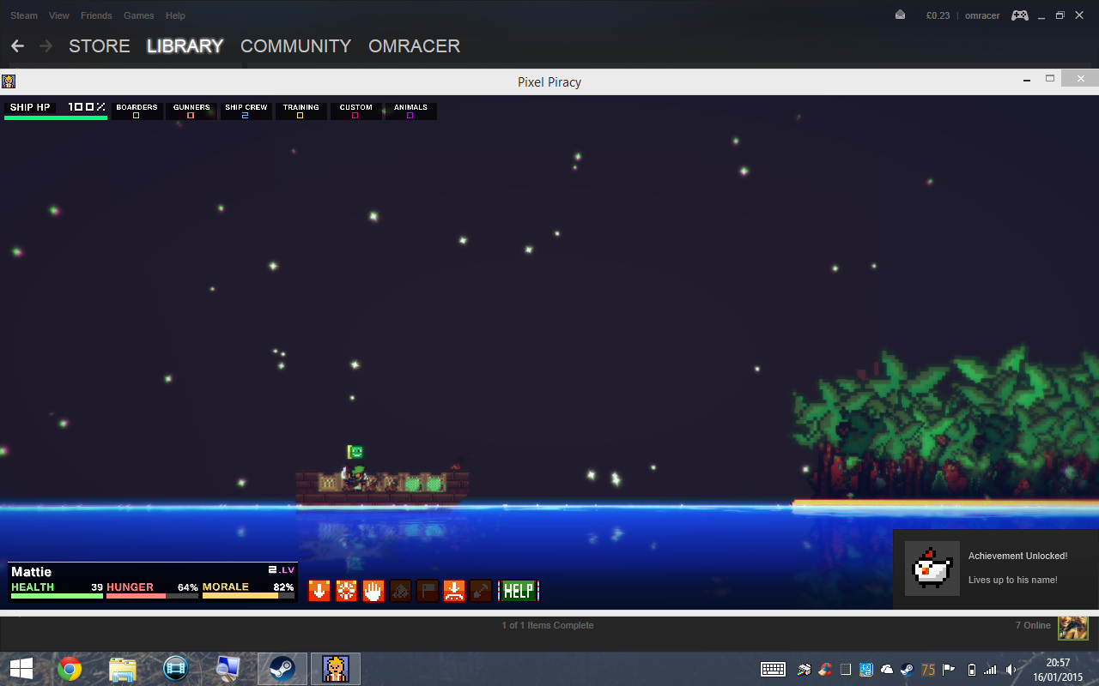Open the View menu
The height and width of the screenshot is (686, 1099).
pyautogui.click(x=59, y=15)
